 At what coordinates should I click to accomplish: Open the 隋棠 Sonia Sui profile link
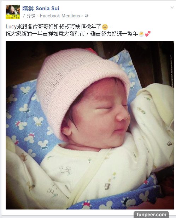pyautogui.click(x=41, y=9)
